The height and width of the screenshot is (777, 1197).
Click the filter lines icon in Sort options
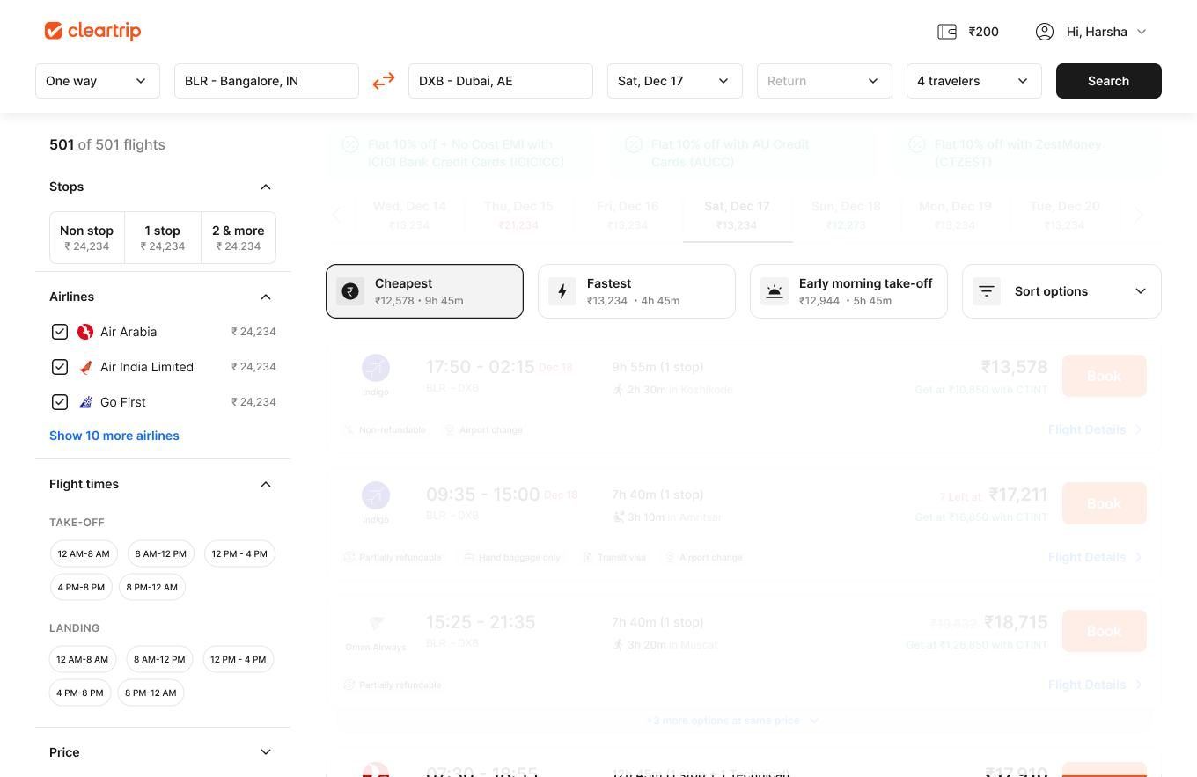[987, 291]
